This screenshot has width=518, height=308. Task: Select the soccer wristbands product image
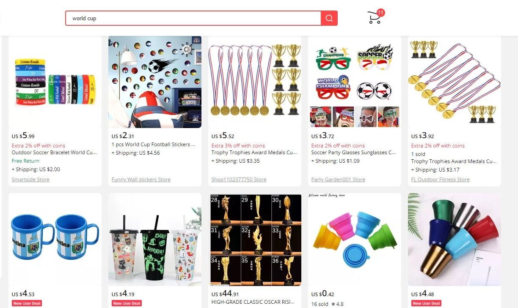pyautogui.click(x=55, y=82)
